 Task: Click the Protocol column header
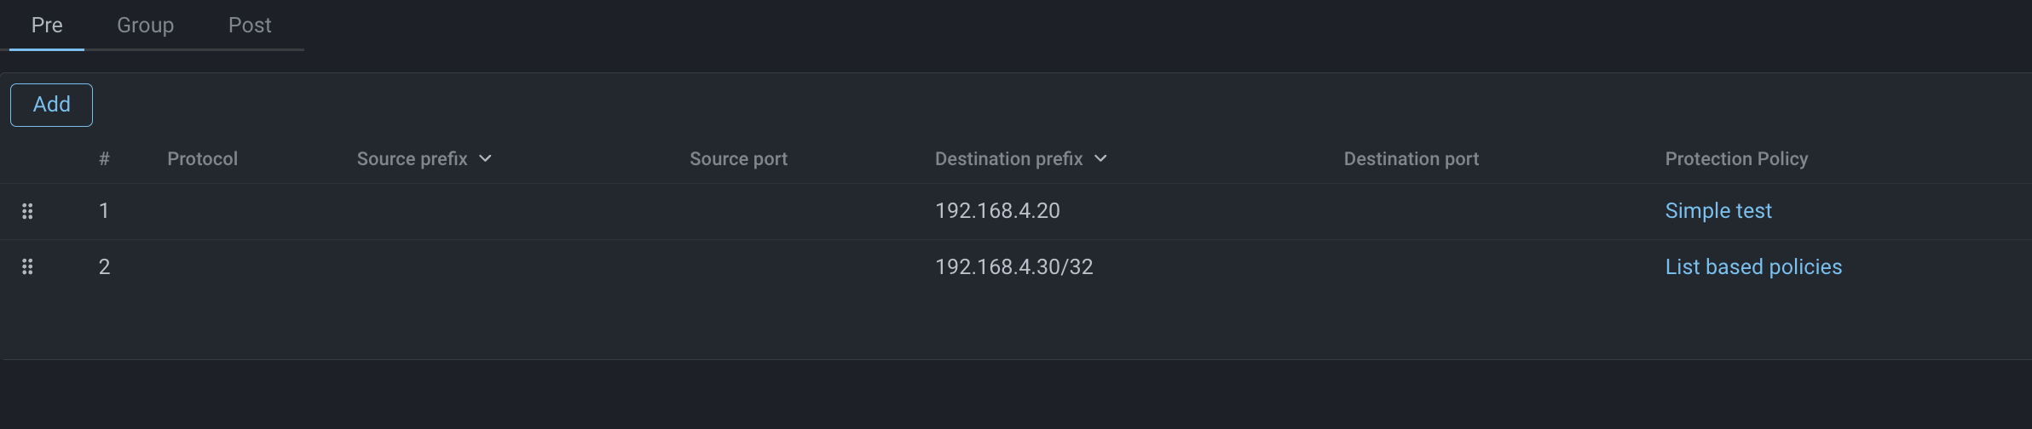[202, 159]
